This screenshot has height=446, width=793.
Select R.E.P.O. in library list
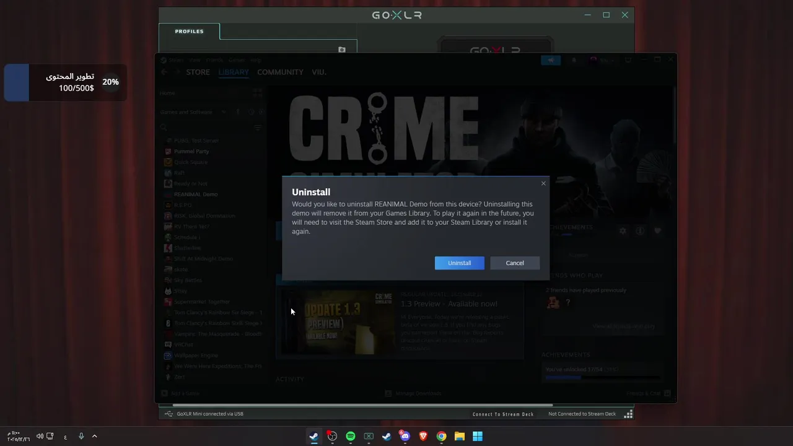(x=183, y=205)
